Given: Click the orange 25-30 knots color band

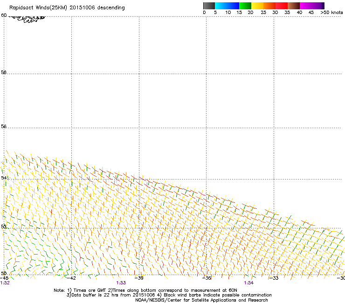Looking at the screenshot, I should pyautogui.click(x=269, y=6).
